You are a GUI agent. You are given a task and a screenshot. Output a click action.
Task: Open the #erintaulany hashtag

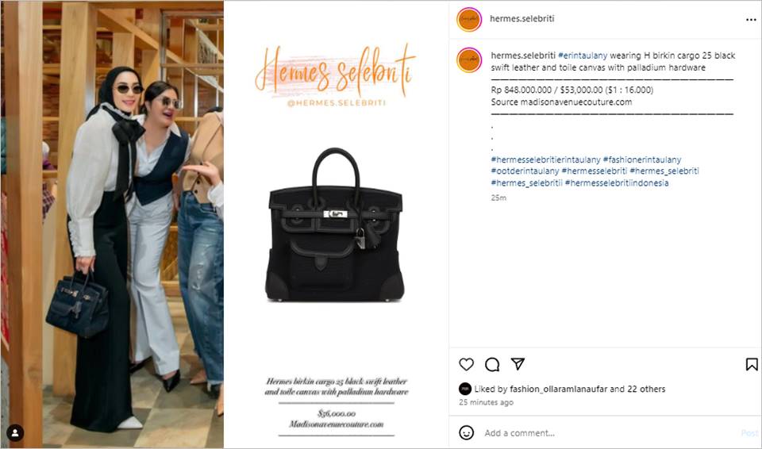582,56
